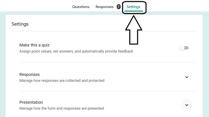Click the Settings heading in the card

point(20,24)
